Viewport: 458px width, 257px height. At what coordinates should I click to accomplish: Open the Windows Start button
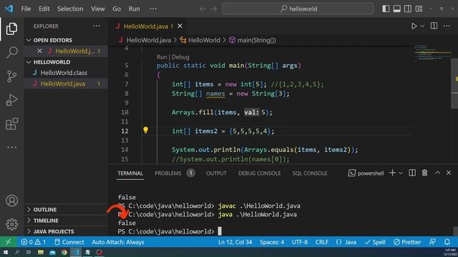point(5,252)
